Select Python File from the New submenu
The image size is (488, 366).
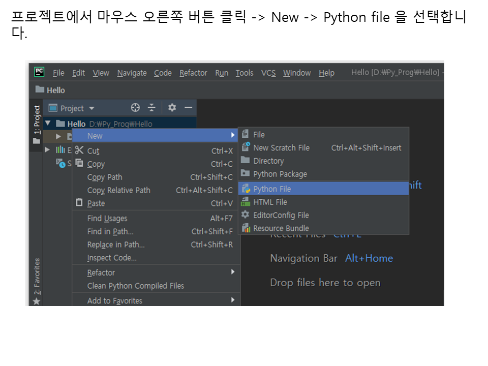tap(272, 189)
